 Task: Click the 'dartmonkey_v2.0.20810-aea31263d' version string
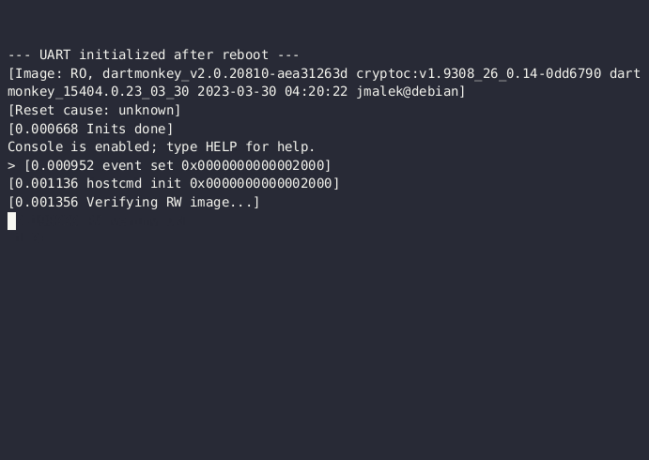[x=224, y=73]
